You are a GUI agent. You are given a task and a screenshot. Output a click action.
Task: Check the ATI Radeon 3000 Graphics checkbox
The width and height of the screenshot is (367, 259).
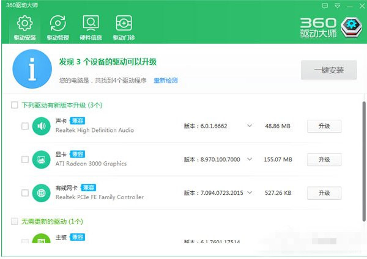point(25,159)
